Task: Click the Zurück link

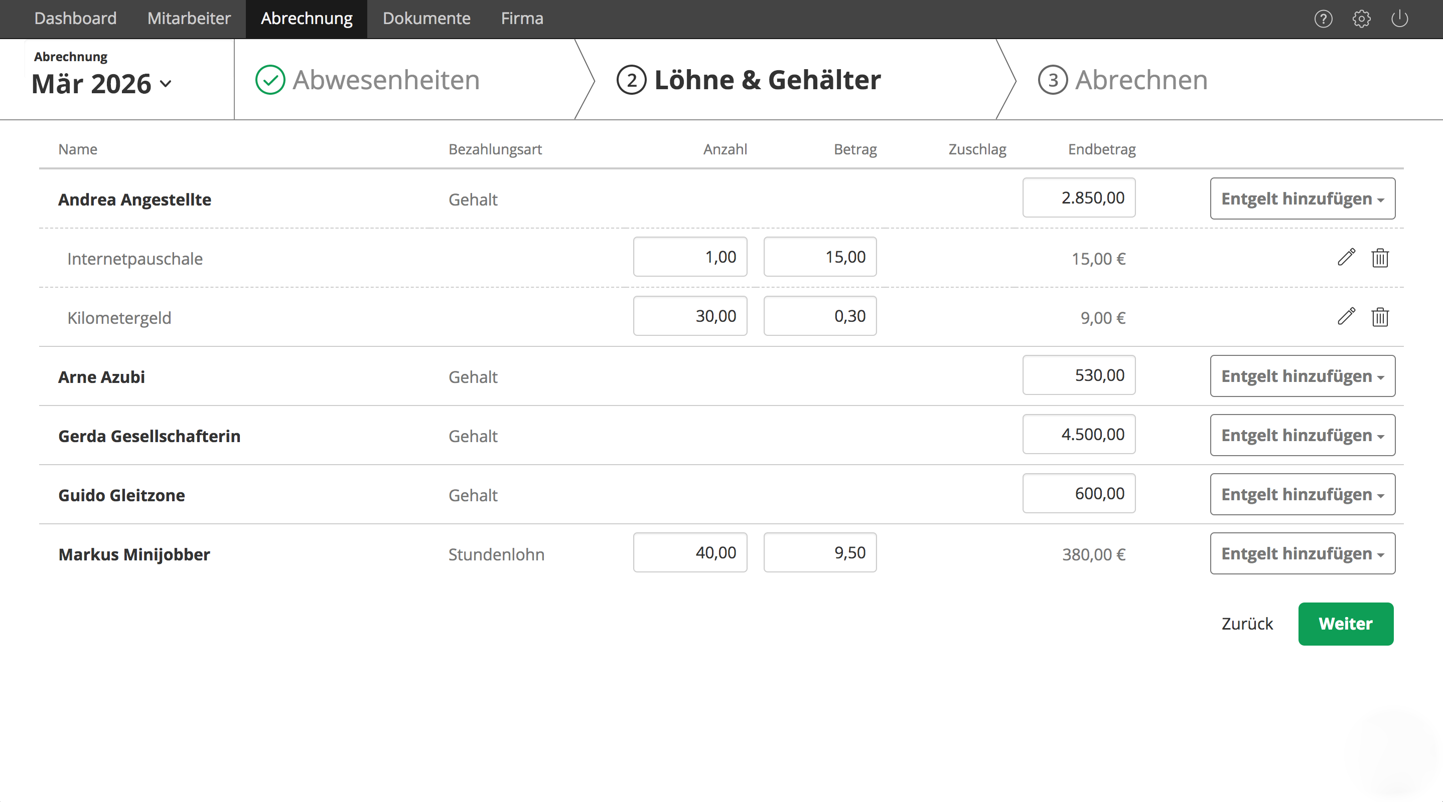Action: click(x=1247, y=624)
